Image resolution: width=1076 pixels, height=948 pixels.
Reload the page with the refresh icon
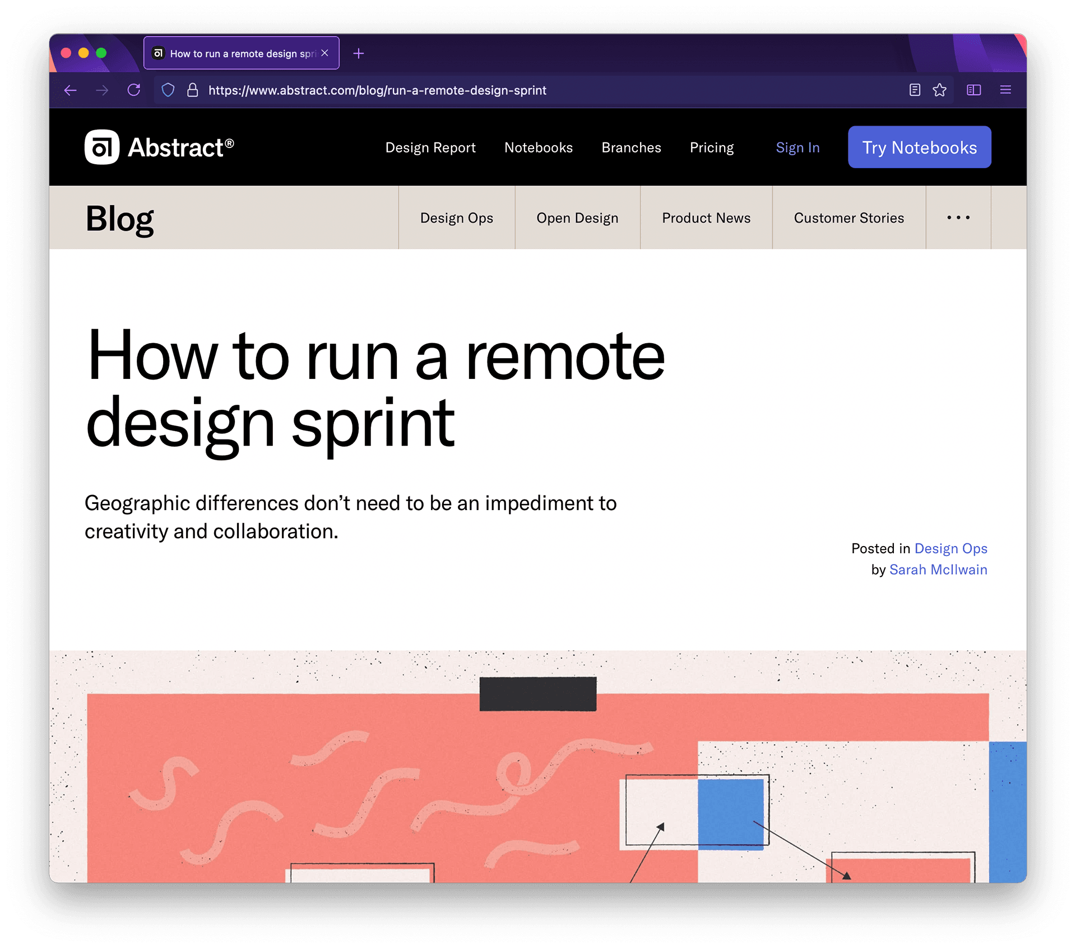click(134, 90)
